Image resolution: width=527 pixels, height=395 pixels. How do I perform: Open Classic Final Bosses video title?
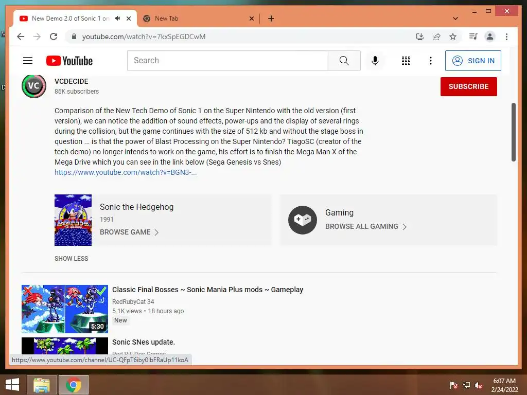pyautogui.click(x=208, y=290)
